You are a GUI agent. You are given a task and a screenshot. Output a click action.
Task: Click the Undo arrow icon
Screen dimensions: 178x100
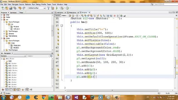coord(20,8)
